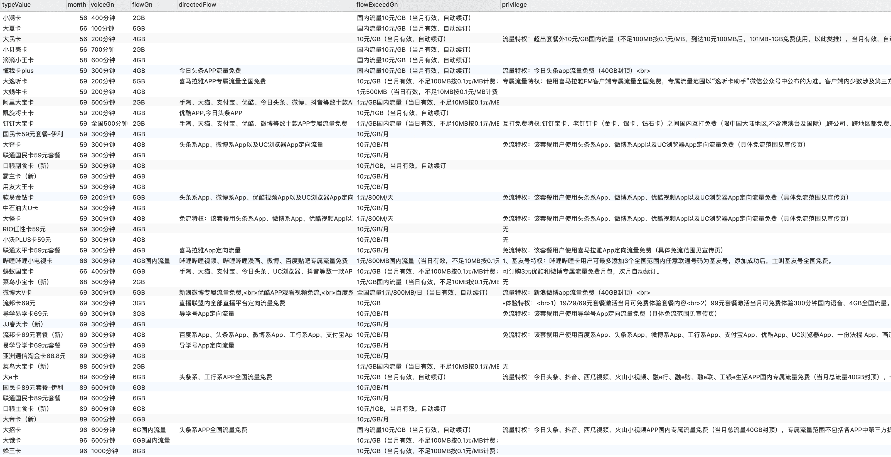Viewport: 891px width, 457px height.
Task: Select the 软易金钻卡 cell
Action: [18, 198]
